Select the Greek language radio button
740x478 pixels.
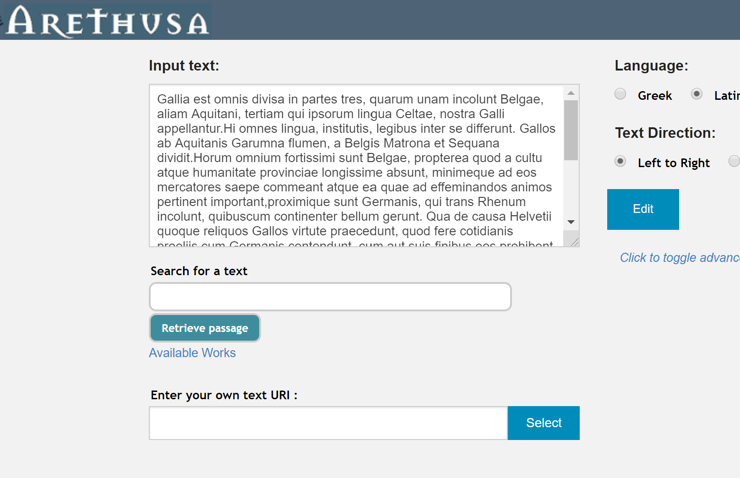click(620, 94)
